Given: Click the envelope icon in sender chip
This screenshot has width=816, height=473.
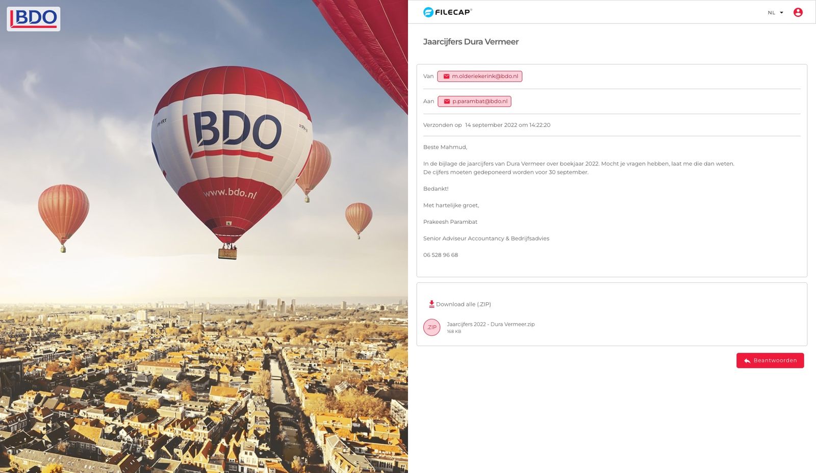Looking at the screenshot, I should [x=446, y=76].
